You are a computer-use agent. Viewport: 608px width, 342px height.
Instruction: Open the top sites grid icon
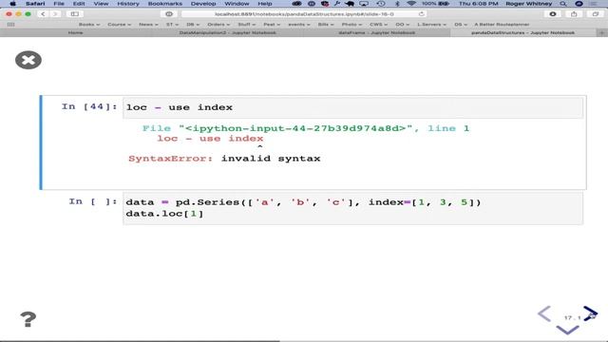[x=10, y=25]
